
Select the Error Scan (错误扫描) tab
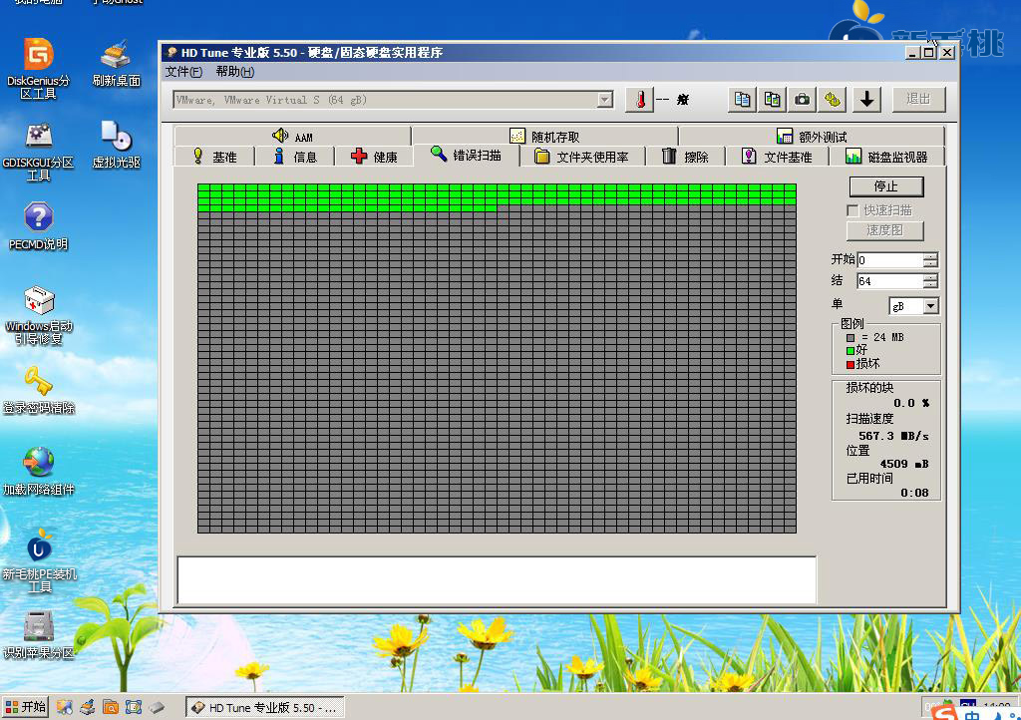pos(467,155)
